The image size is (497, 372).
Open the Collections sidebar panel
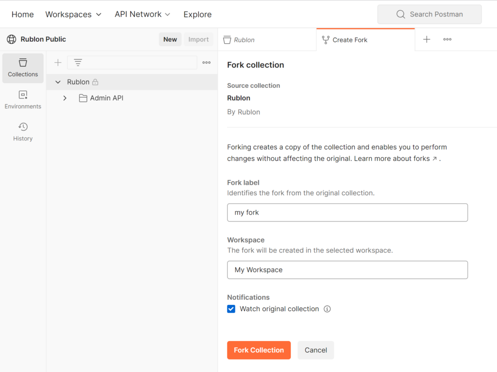(22, 68)
